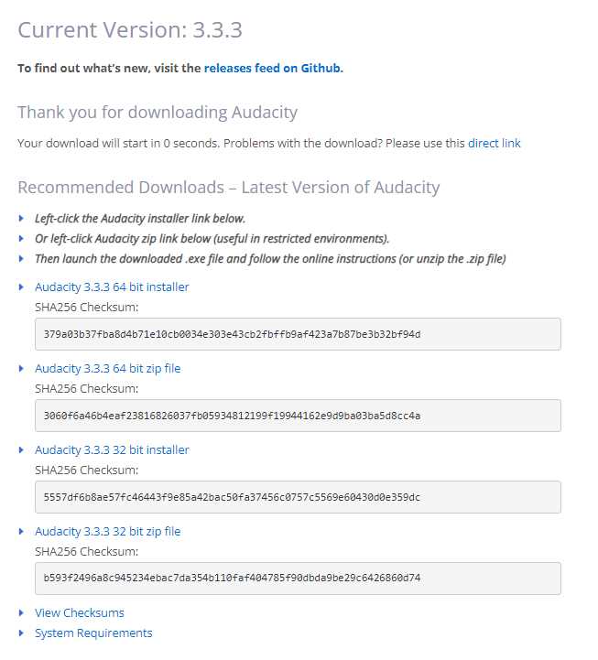Download Audacity 3.3.3 32 bit zip file
598x660 pixels.
pyautogui.click(x=107, y=532)
